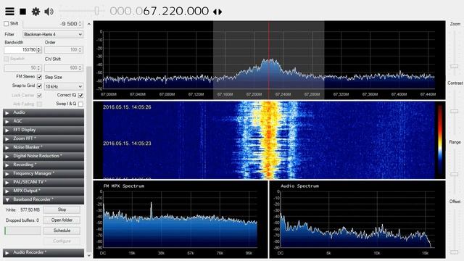
Task: Click the Write 577,50 MB value
Action: pyautogui.click(x=30, y=210)
